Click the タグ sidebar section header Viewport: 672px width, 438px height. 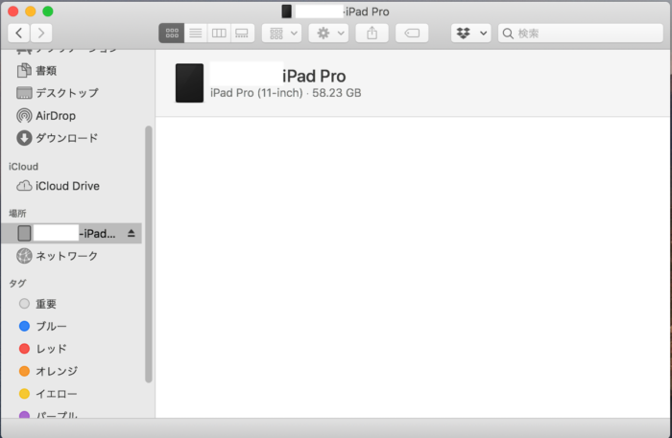17,283
